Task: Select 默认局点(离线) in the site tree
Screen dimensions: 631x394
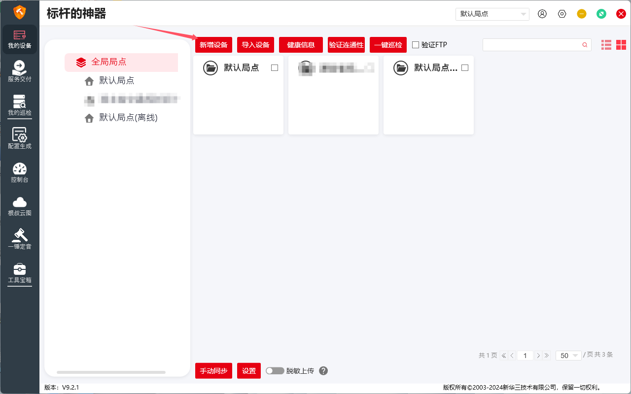Action: tap(128, 118)
